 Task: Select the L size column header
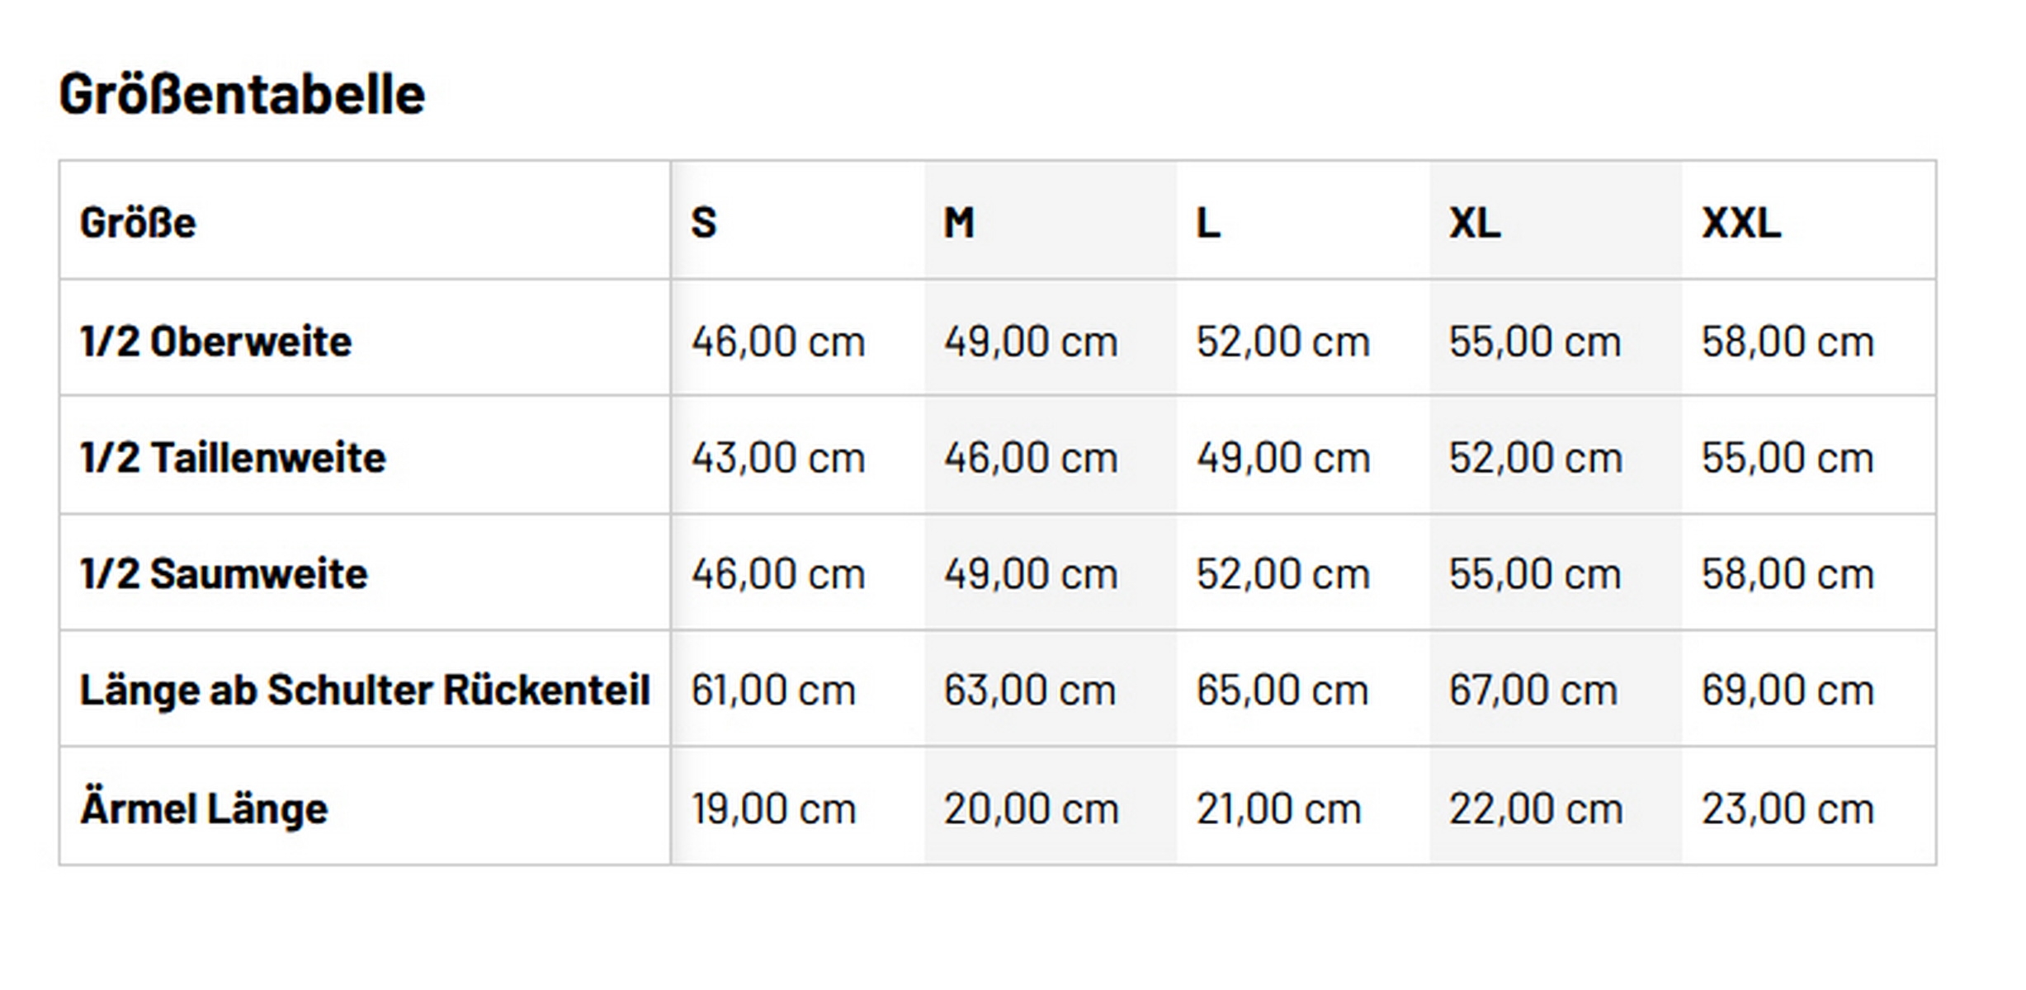point(1208,223)
